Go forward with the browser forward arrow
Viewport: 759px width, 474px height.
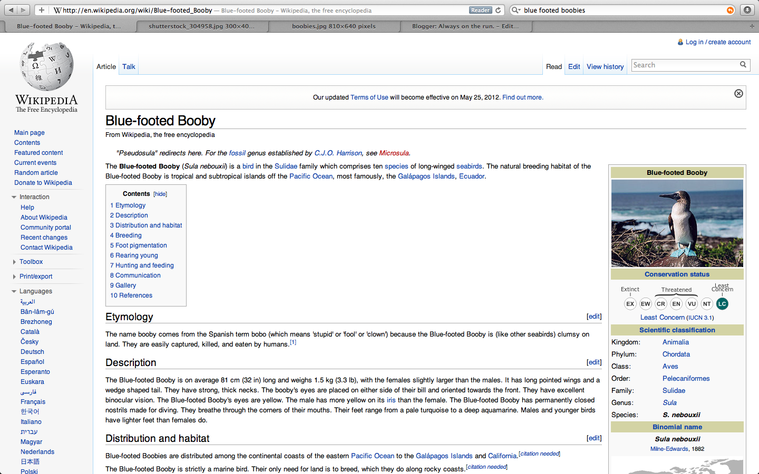24,10
